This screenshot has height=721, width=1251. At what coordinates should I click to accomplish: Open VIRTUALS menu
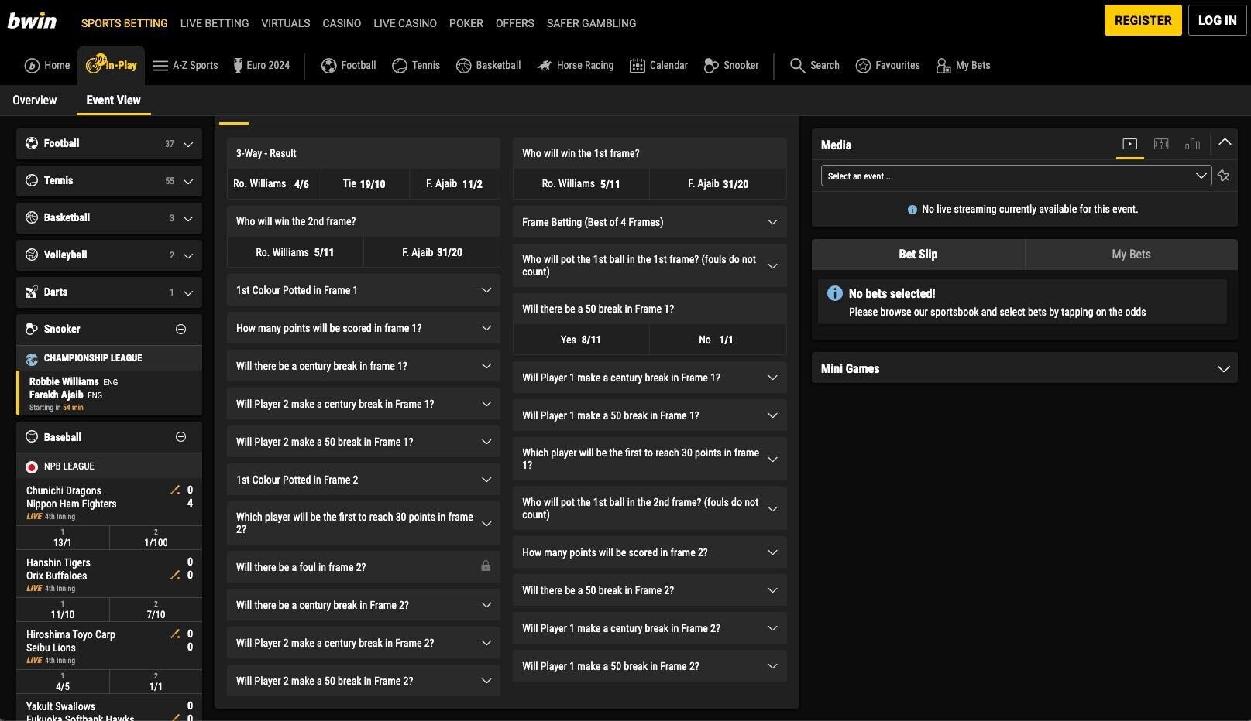click(286, 23)
